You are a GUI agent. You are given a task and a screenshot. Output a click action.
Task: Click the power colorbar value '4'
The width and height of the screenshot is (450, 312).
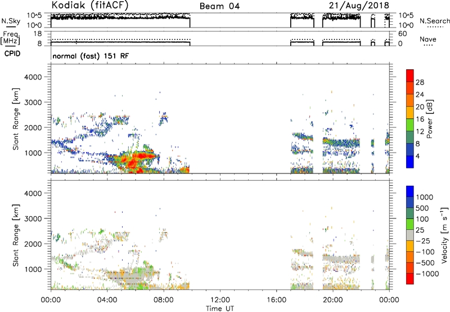point(417,156)
